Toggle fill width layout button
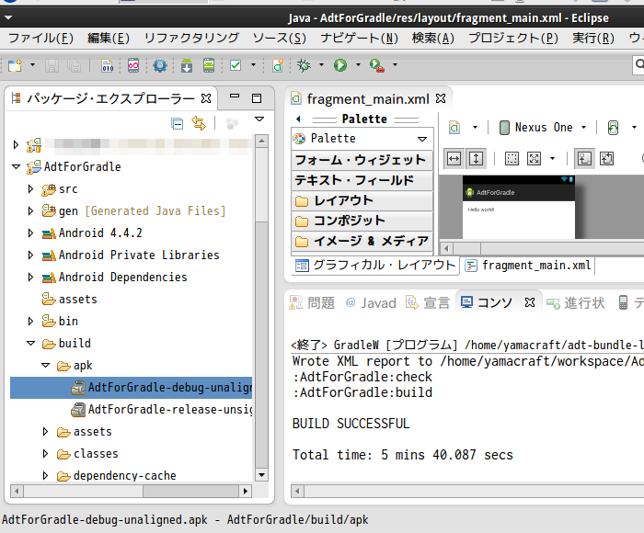Viewport: 644px width, 533px height. [454, 158]
